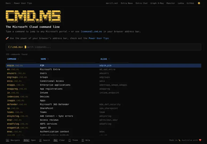Open enar.cmd.ms command

coord(14,120)
